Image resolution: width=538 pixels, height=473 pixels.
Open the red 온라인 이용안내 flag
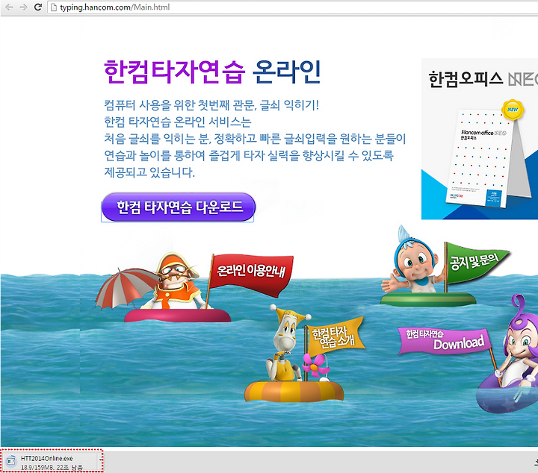click(250, 274)
